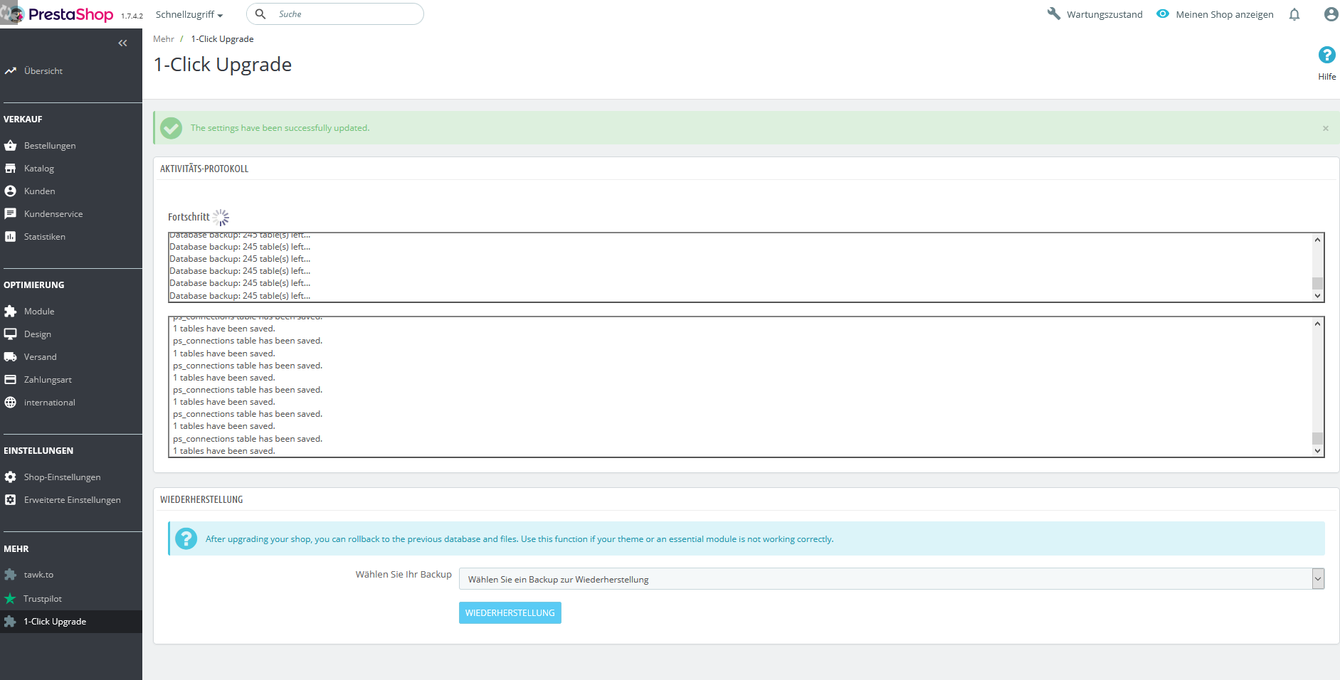This screenshot has height=680, width=1340.
Task: Click the international globe icon
Action: click(x=11, y=403)
